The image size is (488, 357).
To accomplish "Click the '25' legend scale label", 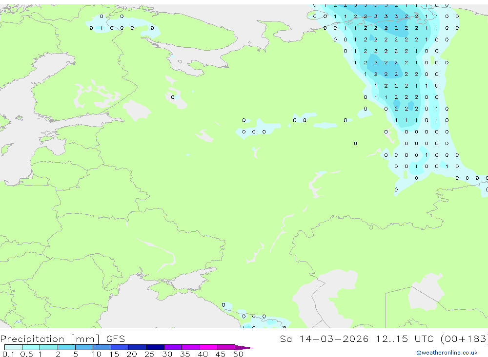I will (149, 354).
